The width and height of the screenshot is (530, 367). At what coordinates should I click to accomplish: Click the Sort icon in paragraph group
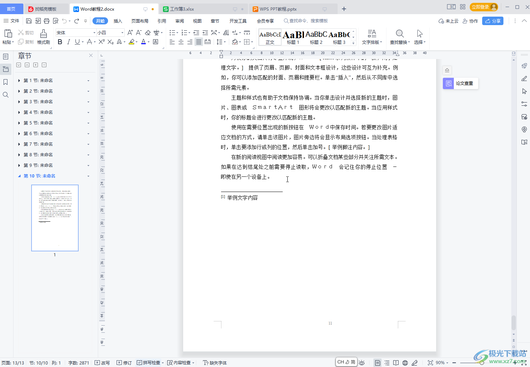coord(226,33)
